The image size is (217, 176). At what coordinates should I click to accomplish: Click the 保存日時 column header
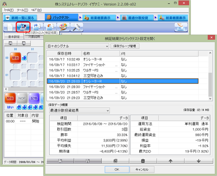tap(64, 54)
